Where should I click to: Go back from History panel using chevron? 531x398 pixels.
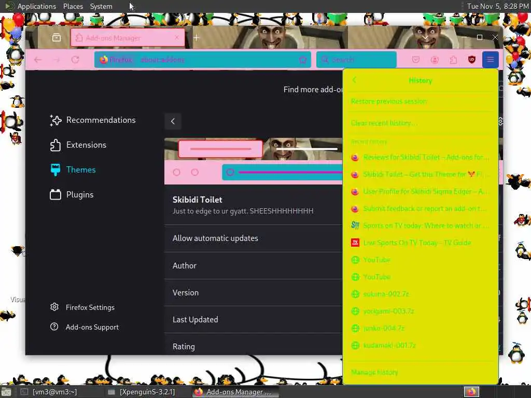[354, 80]
